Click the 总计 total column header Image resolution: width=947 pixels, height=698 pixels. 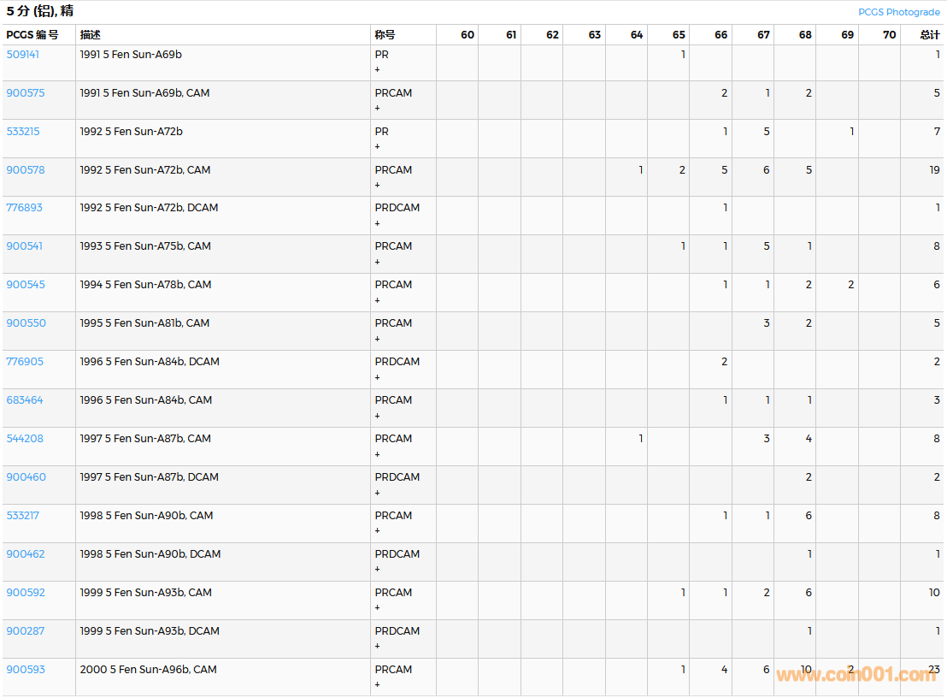(929, 35)
